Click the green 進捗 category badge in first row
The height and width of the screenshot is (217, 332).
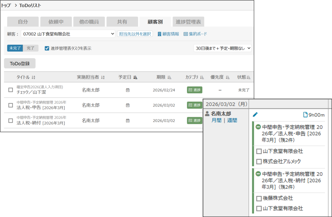point(195,90)
